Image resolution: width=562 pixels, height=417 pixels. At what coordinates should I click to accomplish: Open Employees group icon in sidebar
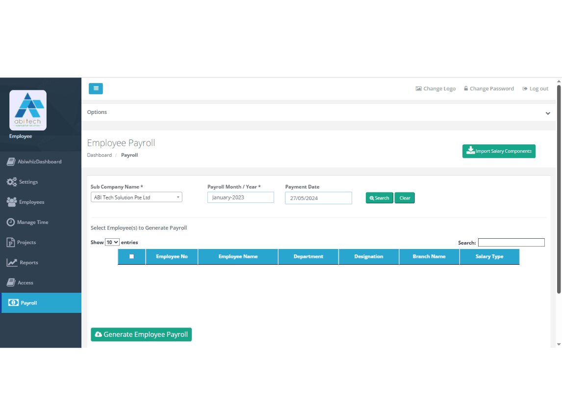coord(11,202)
